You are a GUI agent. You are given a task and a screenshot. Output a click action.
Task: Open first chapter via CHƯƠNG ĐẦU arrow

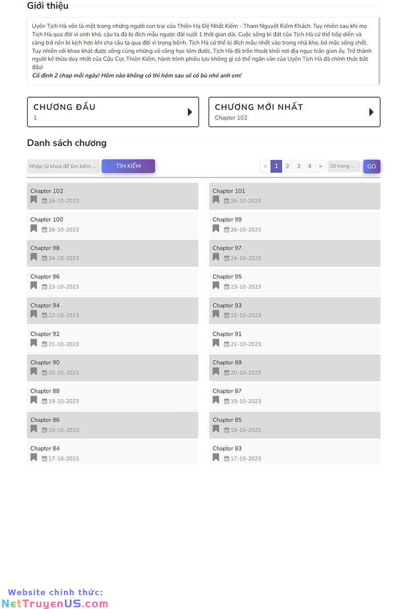point(190,112)
